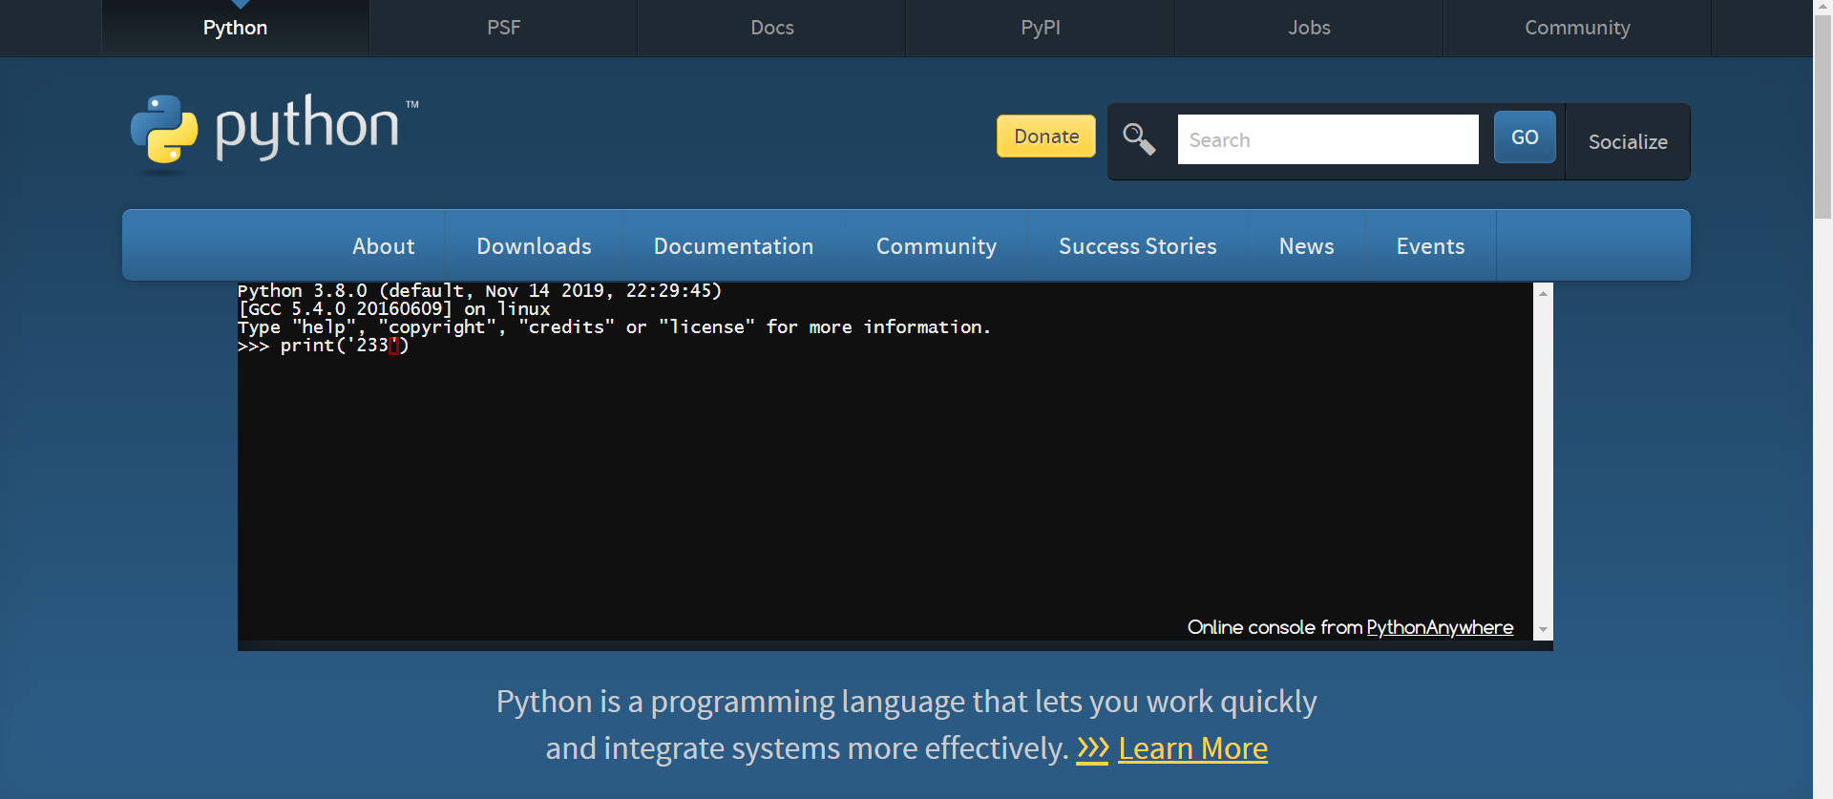Open the Success Stories menu
This screenshot has height=799, width=1833.
(x=1138, y=246)
